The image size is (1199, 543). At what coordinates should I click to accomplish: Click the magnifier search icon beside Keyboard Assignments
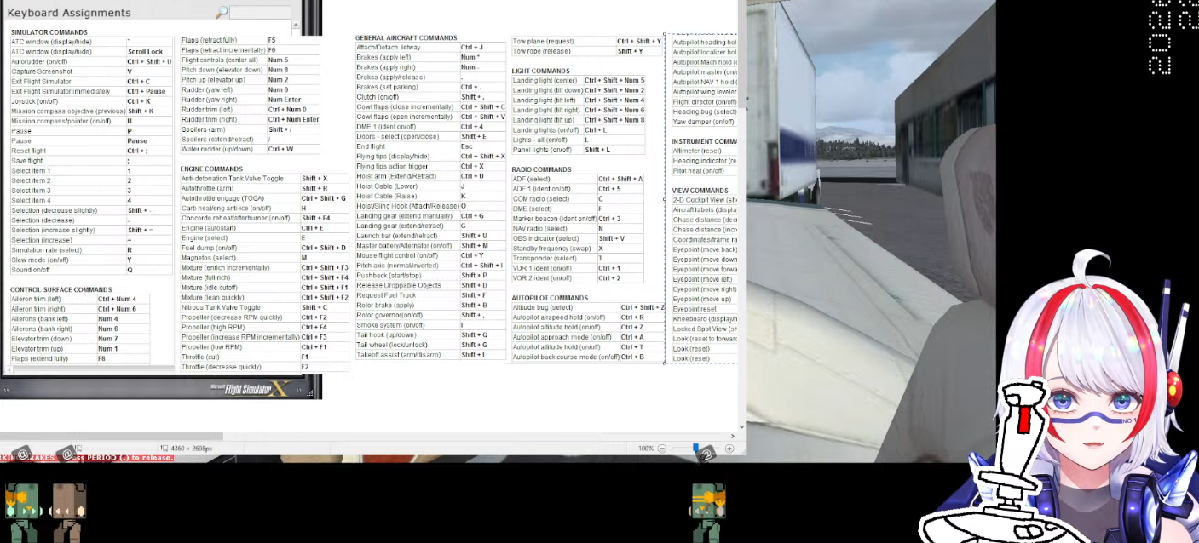[x=222, y=13]
